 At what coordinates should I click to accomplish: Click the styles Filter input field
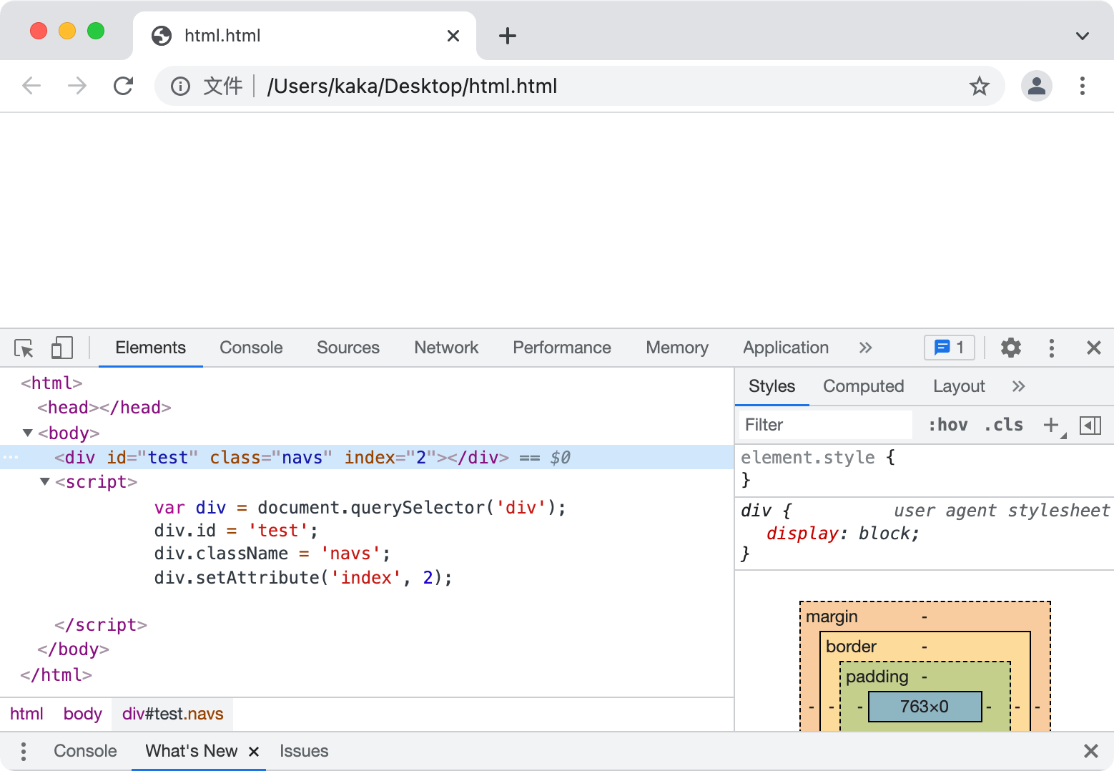coord(825,425)
